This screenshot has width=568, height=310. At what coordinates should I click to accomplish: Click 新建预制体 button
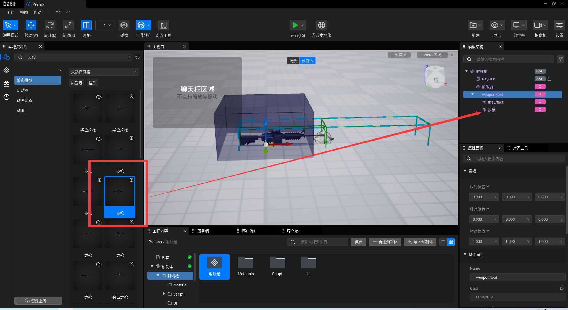point(385,242)
